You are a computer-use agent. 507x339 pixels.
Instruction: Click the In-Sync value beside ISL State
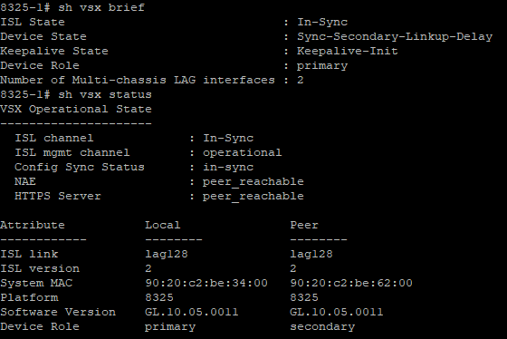pos(322,22)
